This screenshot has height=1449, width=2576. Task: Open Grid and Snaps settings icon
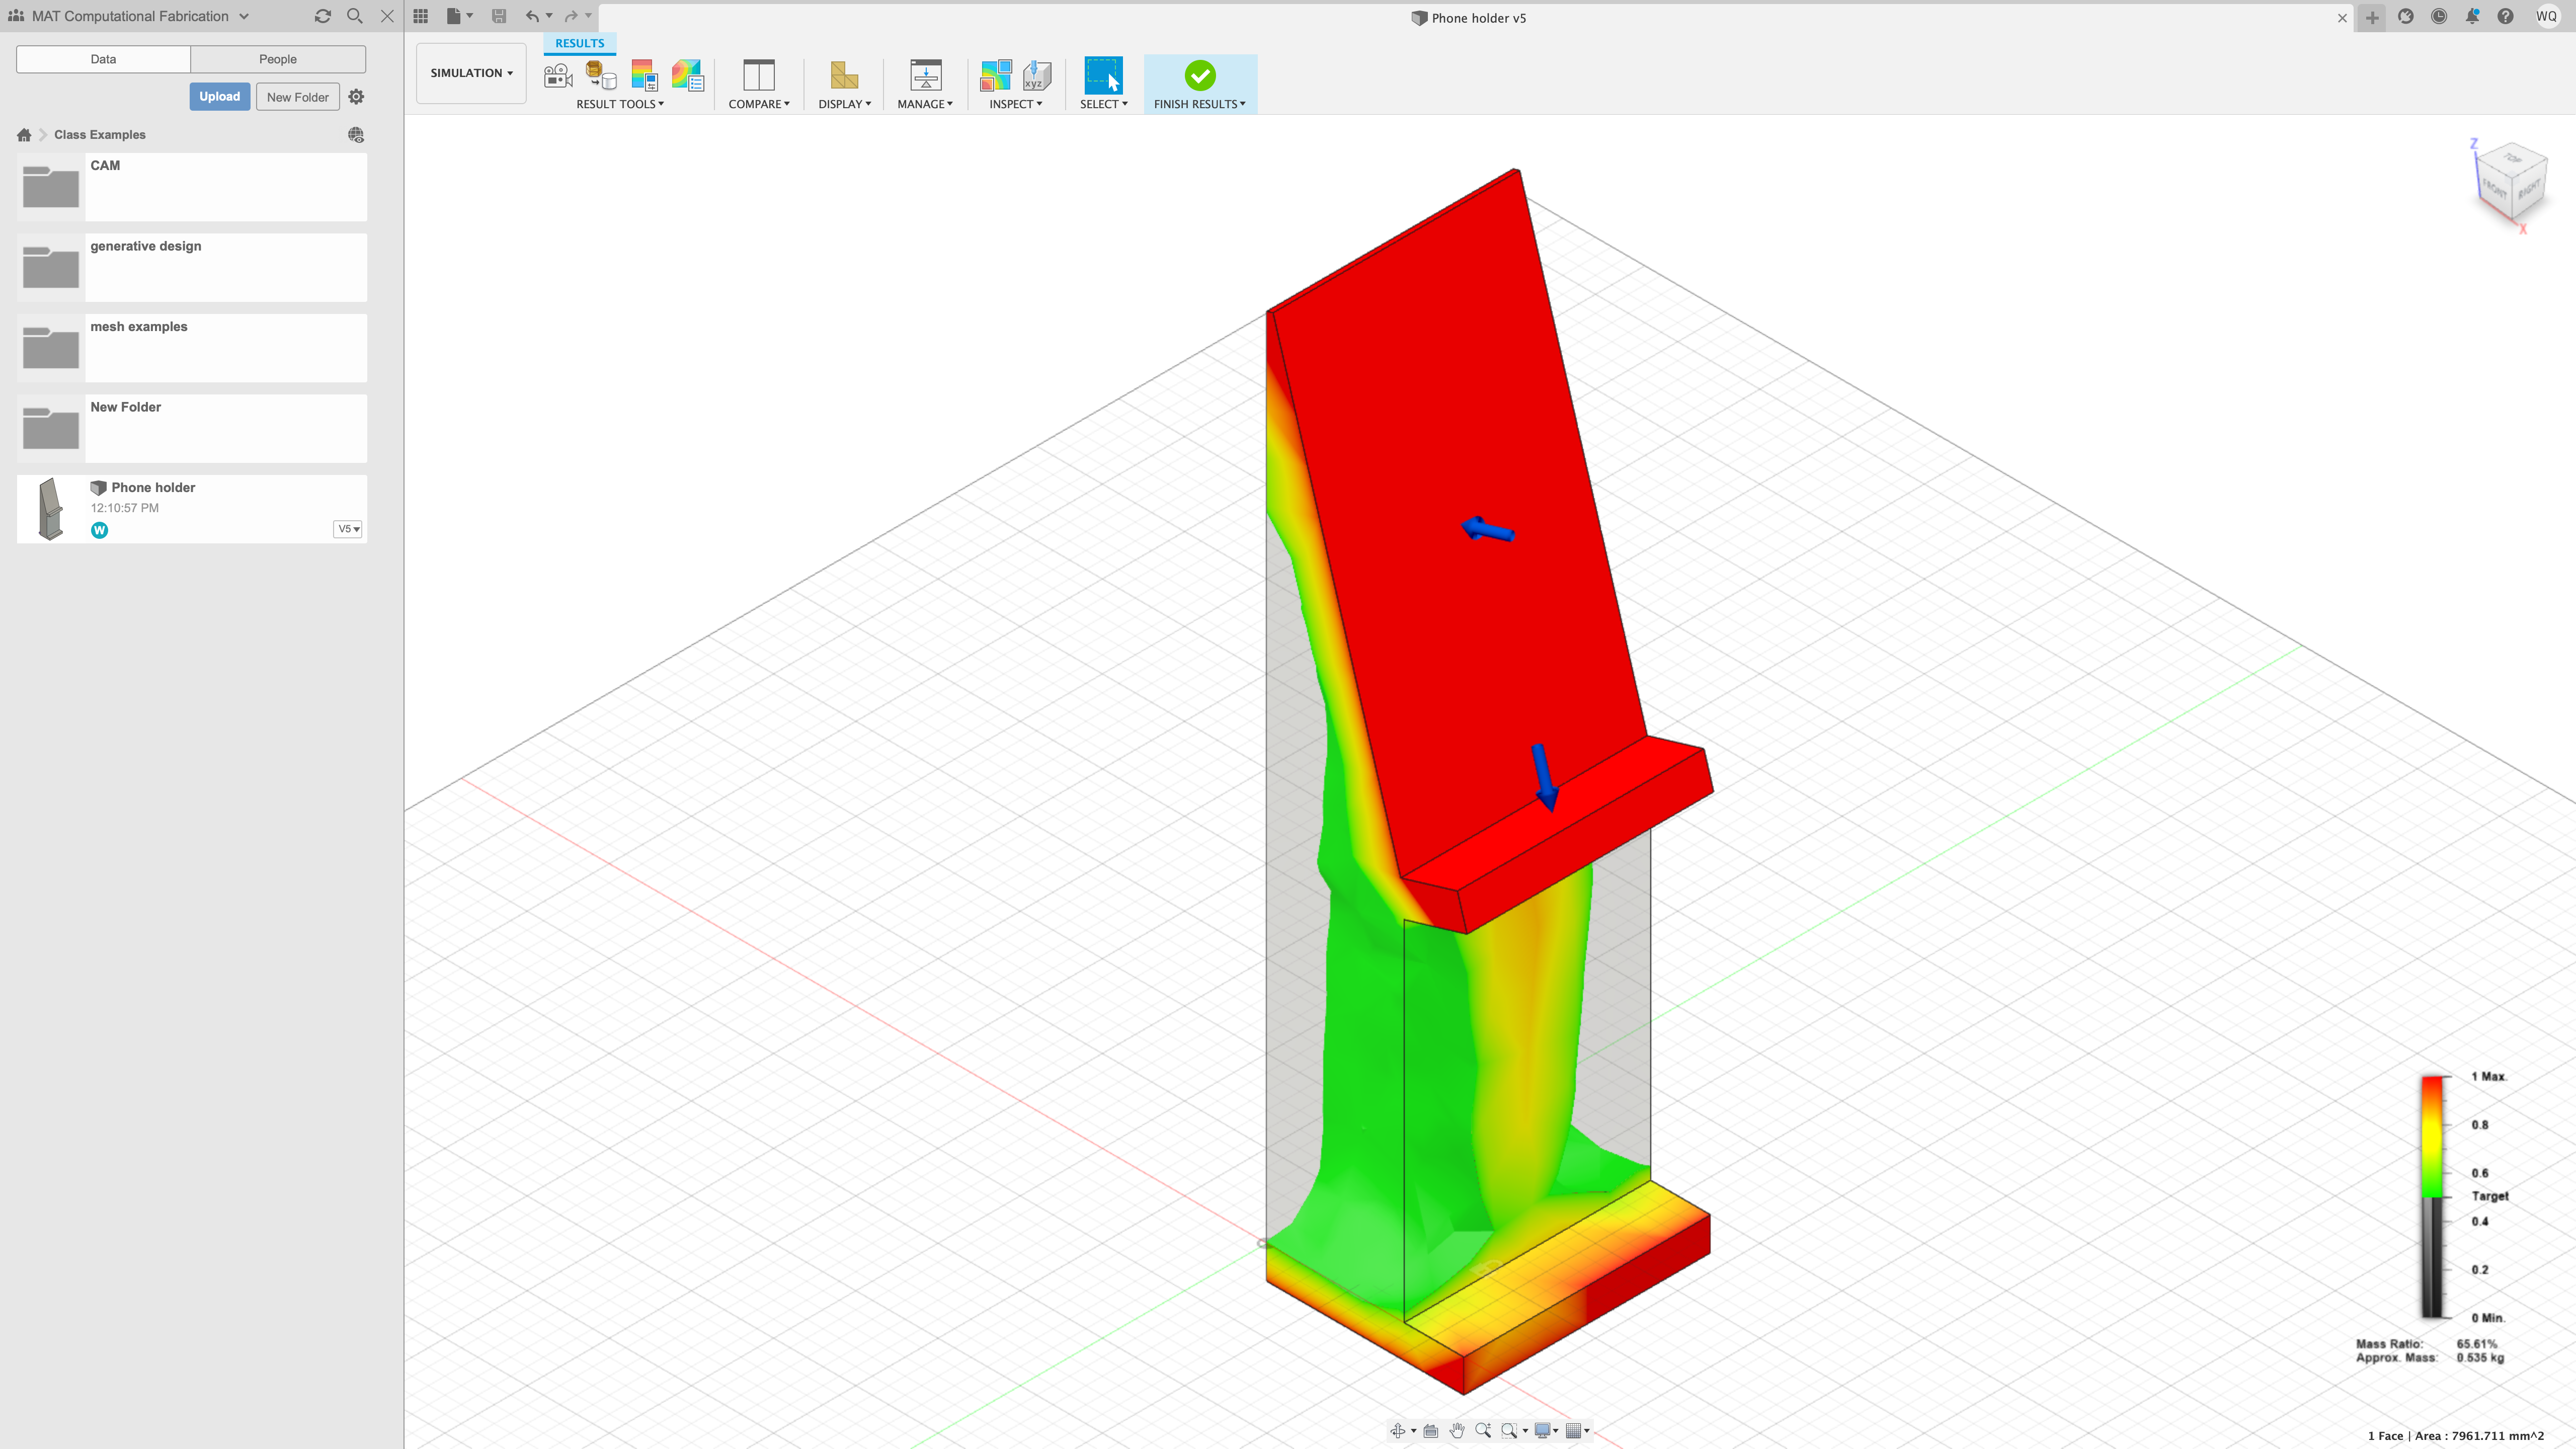point(1574,1431)
